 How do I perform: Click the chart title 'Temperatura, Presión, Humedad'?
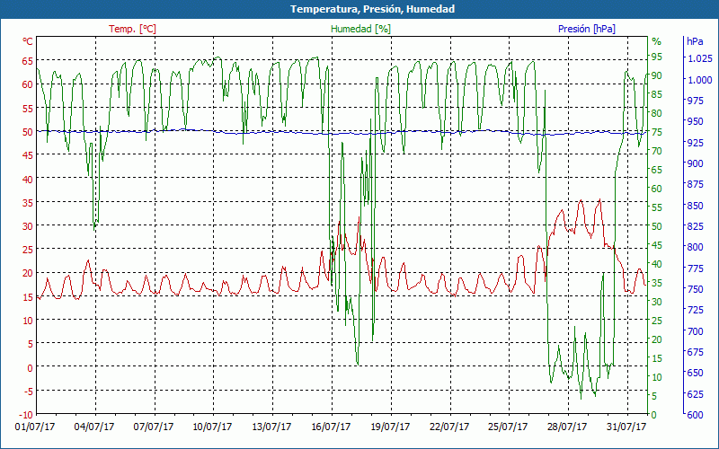(372, 9)
